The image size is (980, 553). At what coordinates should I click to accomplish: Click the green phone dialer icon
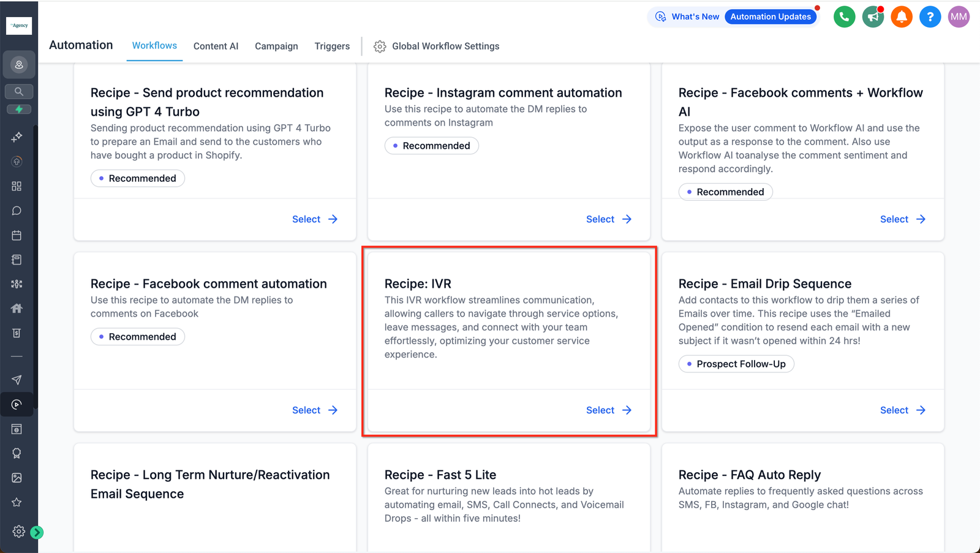point(844,17)
